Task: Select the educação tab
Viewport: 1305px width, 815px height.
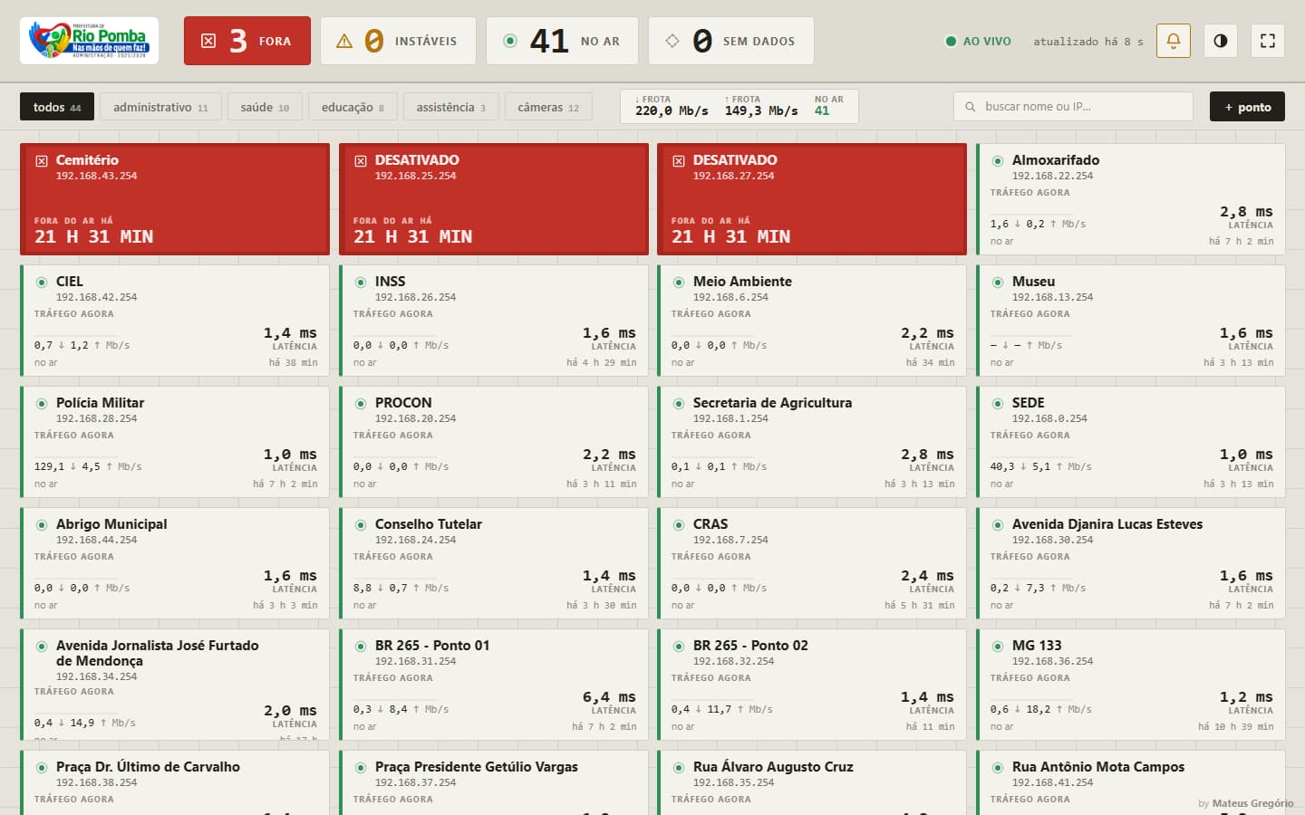Action: click(353, 107)
